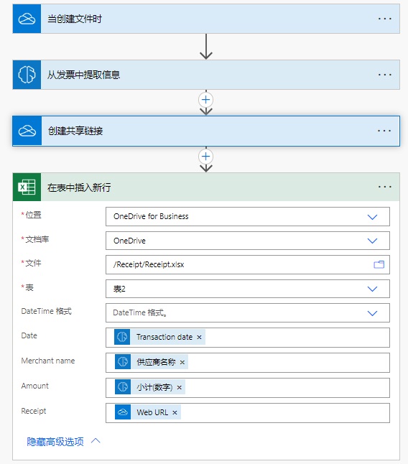The height and width of the screenshot is (464, 408).
Task: Click the AI Builder icon in 小计(数字) token
Action: pyautogui.click(x=123, y=387)
